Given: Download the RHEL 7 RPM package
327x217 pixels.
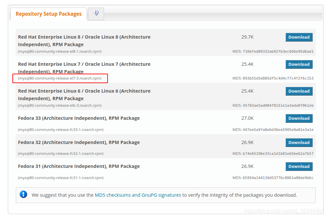Looking at the screenshot, I should tap(299, 64).
